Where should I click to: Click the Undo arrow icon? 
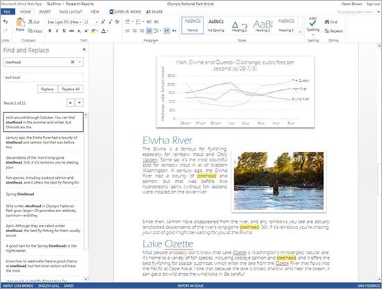pos(6,22)
